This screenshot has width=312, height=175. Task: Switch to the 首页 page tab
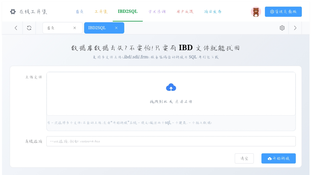(63, 28)
